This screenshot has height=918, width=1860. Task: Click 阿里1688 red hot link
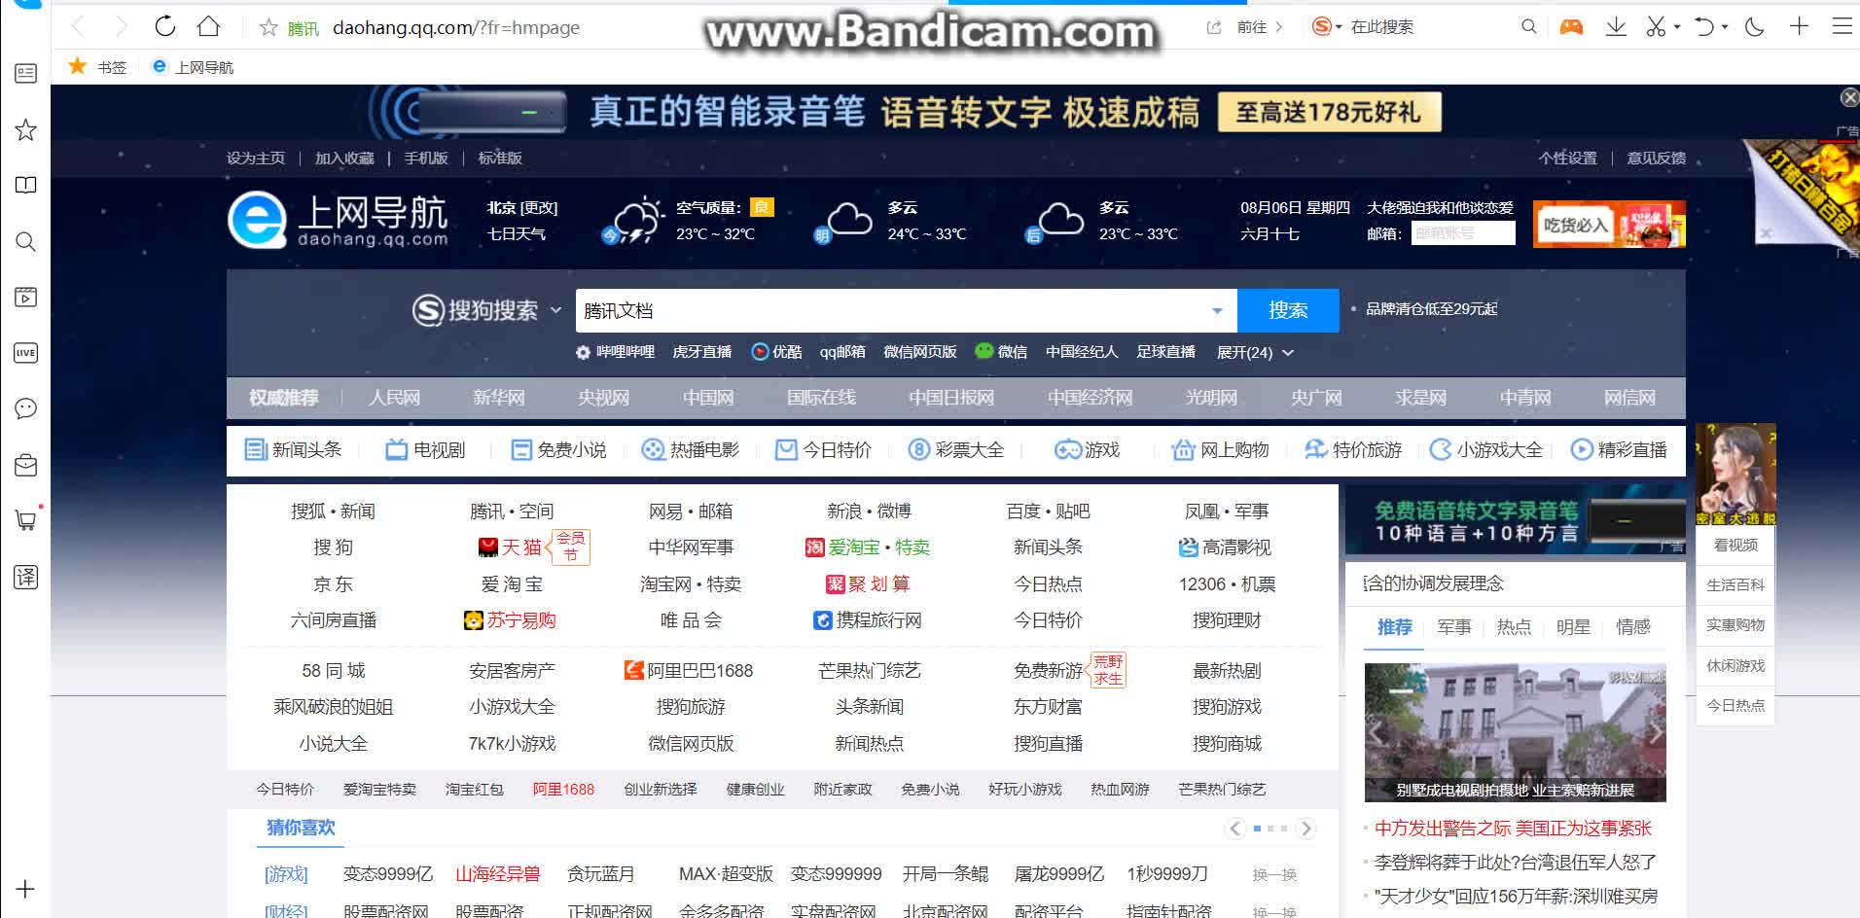coord(563,790)
